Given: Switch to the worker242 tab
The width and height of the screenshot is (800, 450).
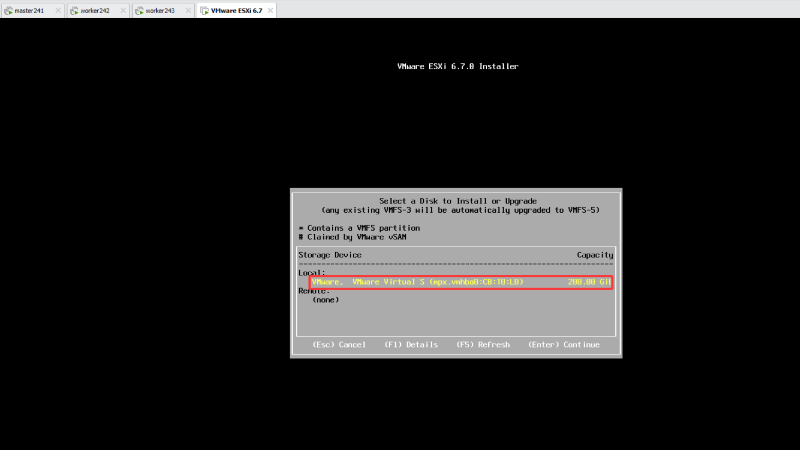Looking at the screenshot, I should tap(98, 10).
